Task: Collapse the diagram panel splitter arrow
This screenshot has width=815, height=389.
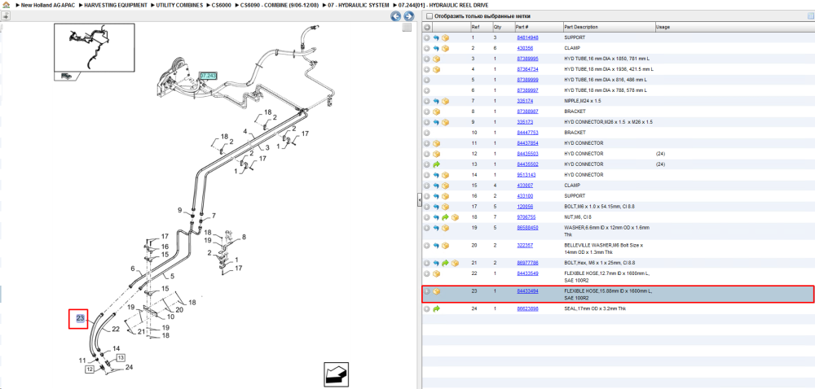Action: click(420, 200)
